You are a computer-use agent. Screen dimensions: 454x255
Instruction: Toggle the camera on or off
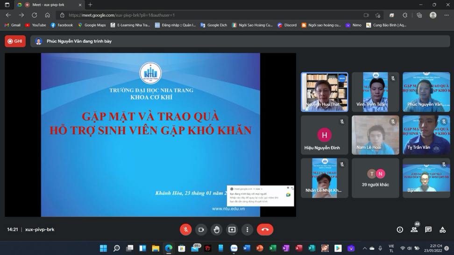click(x=201, y=229)
